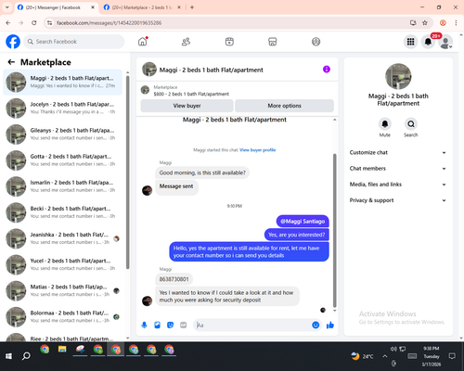Click the phone number 8638730801 message
The width and height of the screenshot is (464, 371).
coord(174,279)
